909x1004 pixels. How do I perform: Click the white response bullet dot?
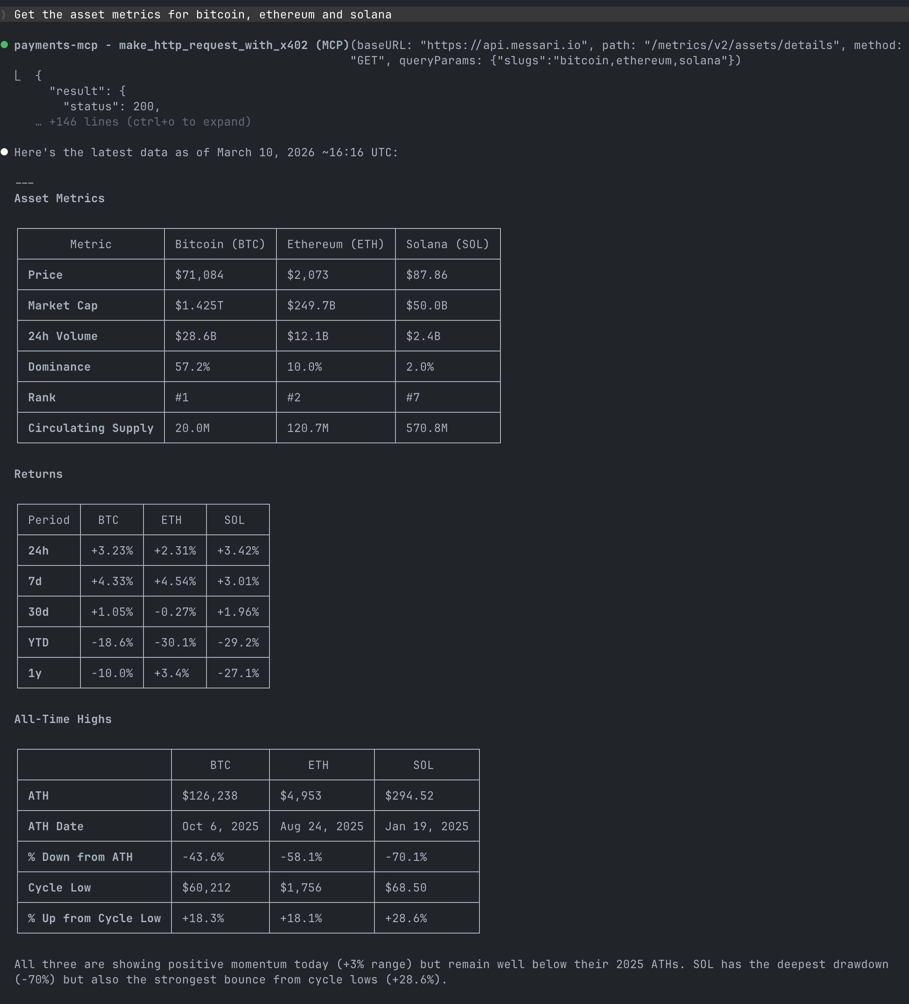[4, 152]
